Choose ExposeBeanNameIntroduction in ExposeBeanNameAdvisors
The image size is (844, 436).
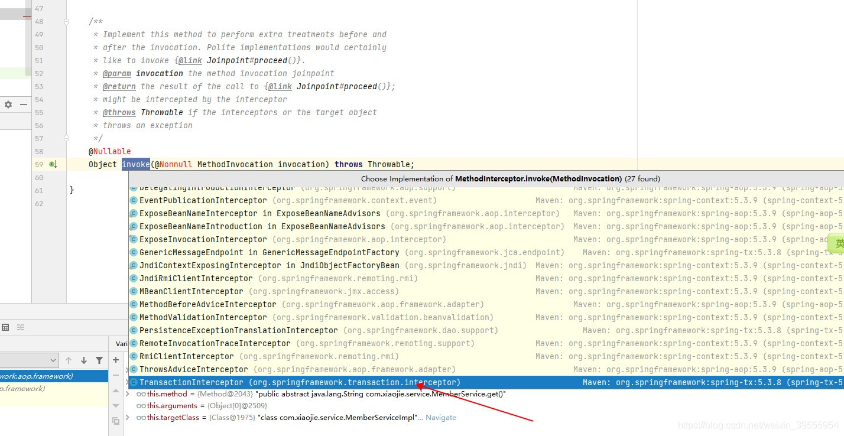tap(486, 227)
